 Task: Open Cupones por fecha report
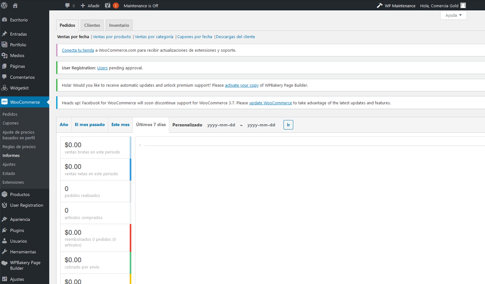194,37
